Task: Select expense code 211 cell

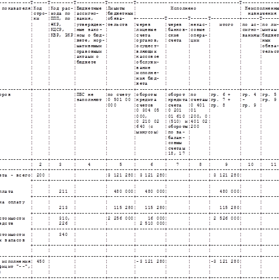Action: (x=64, y=191)
